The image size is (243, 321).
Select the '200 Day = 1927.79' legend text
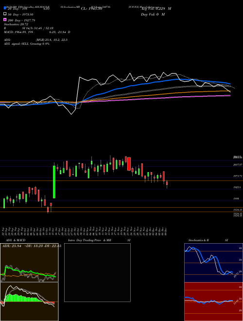(x=21, y=20)
